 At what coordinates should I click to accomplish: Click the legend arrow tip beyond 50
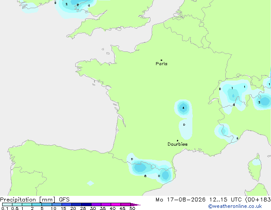click(135, 204)
